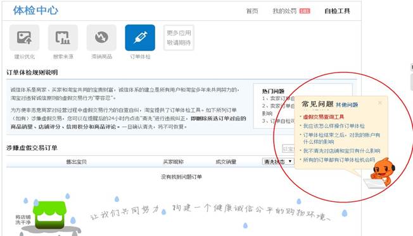Screen dimensions: 413x236
Task: Expand the 清洗状态 dropdown
Action: 278,162
